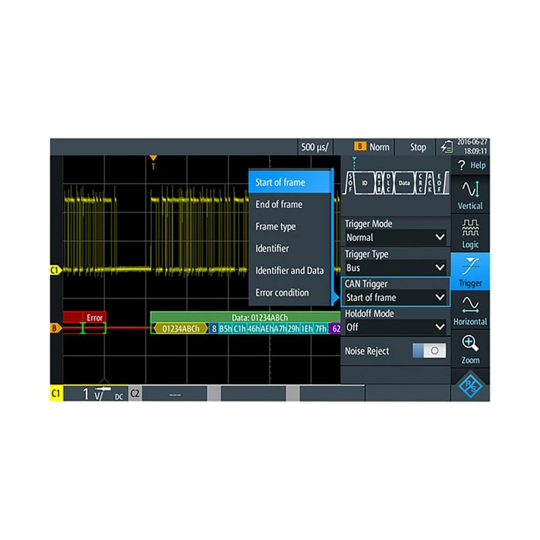Select Error condition trigger option
The width and height of the screenshot is (540, 540).
tap(290, 292)
